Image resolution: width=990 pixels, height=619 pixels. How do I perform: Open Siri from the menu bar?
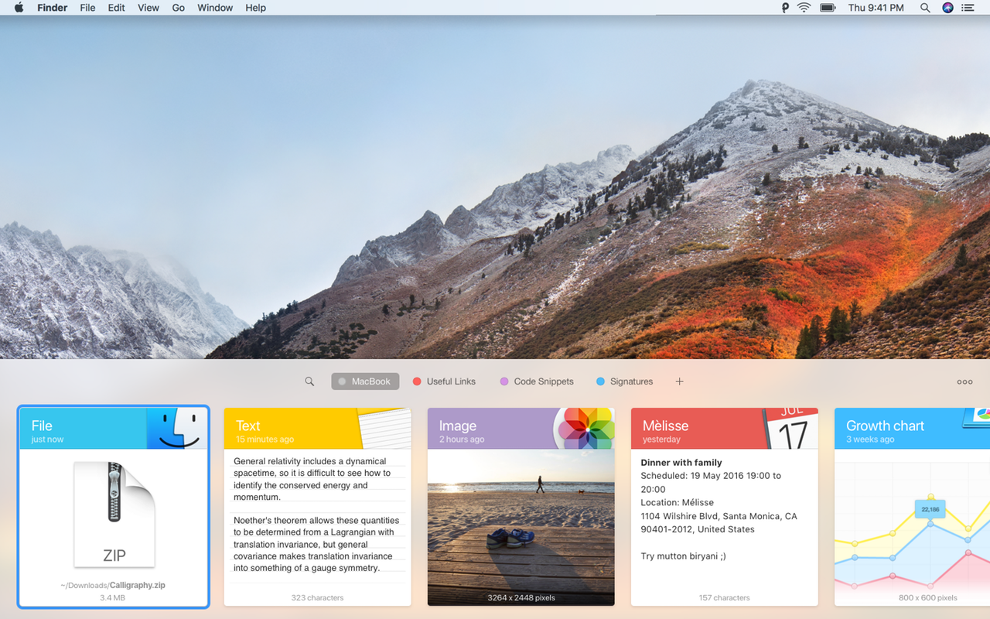[x=948, y=8]
